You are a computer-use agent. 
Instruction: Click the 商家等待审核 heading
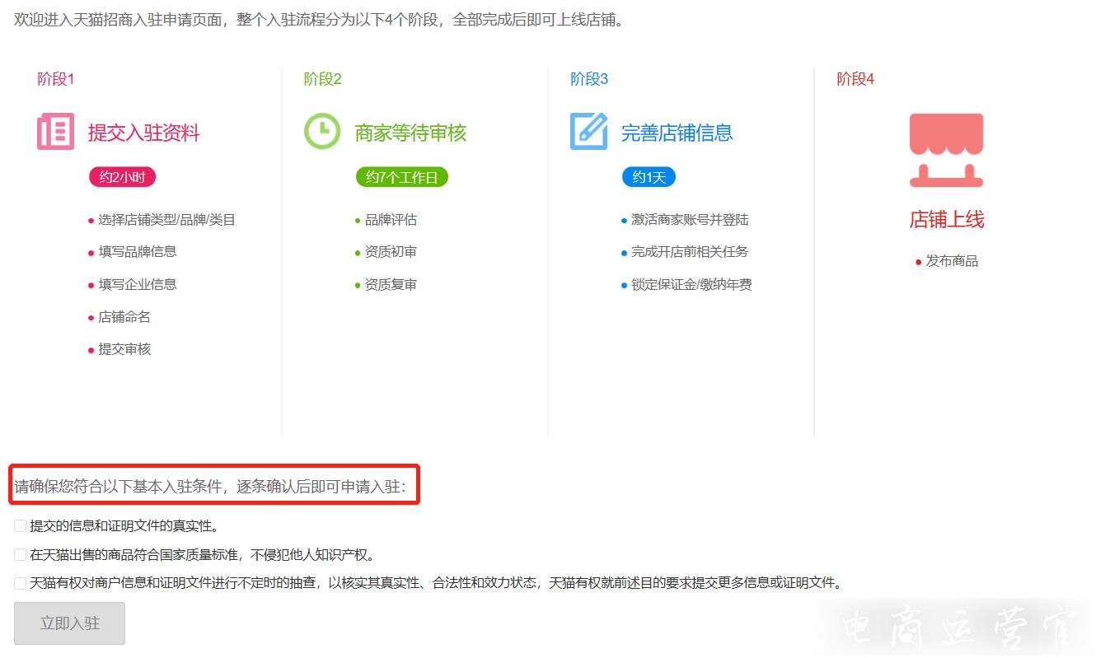(410, 133)
